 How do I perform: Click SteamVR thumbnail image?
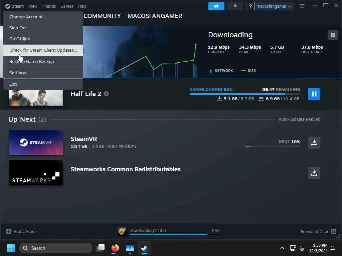(x=36, y=143)
